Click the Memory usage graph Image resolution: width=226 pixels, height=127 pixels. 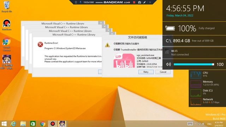196,84
